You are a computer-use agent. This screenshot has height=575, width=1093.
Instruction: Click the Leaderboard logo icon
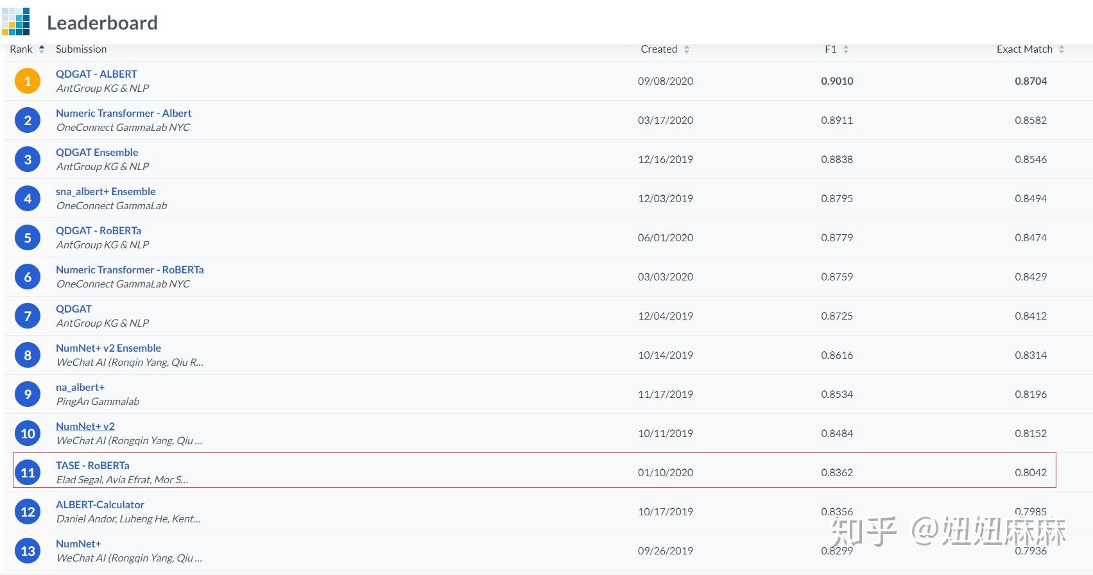click(16, 21)
